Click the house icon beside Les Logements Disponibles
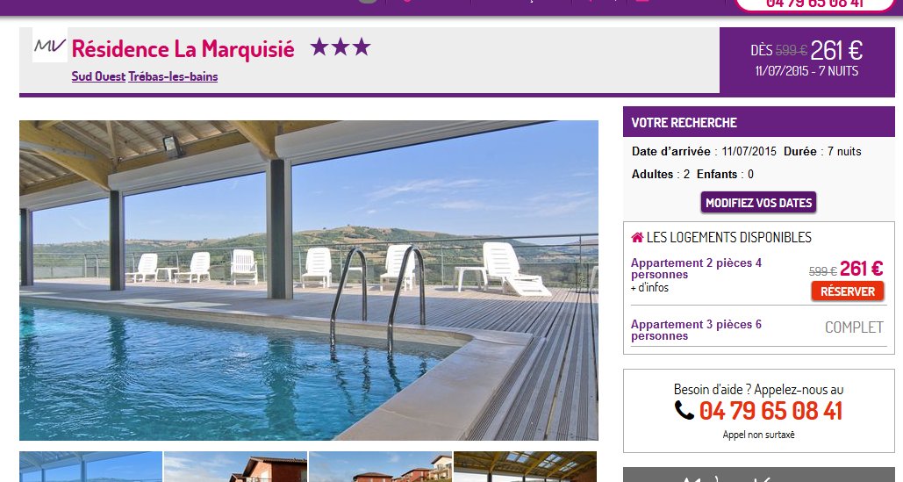The image size is (903, 482). click(637, 237)
